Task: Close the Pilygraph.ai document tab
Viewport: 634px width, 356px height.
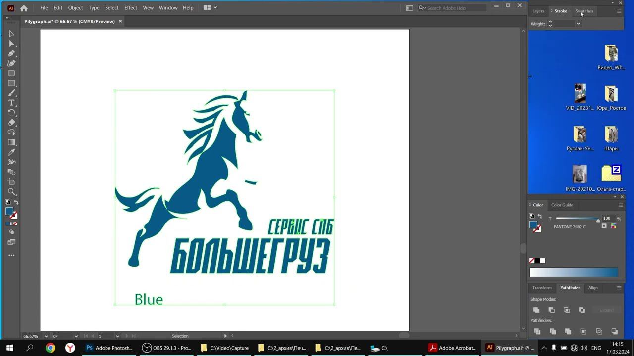Action: [x=120, y=21]
